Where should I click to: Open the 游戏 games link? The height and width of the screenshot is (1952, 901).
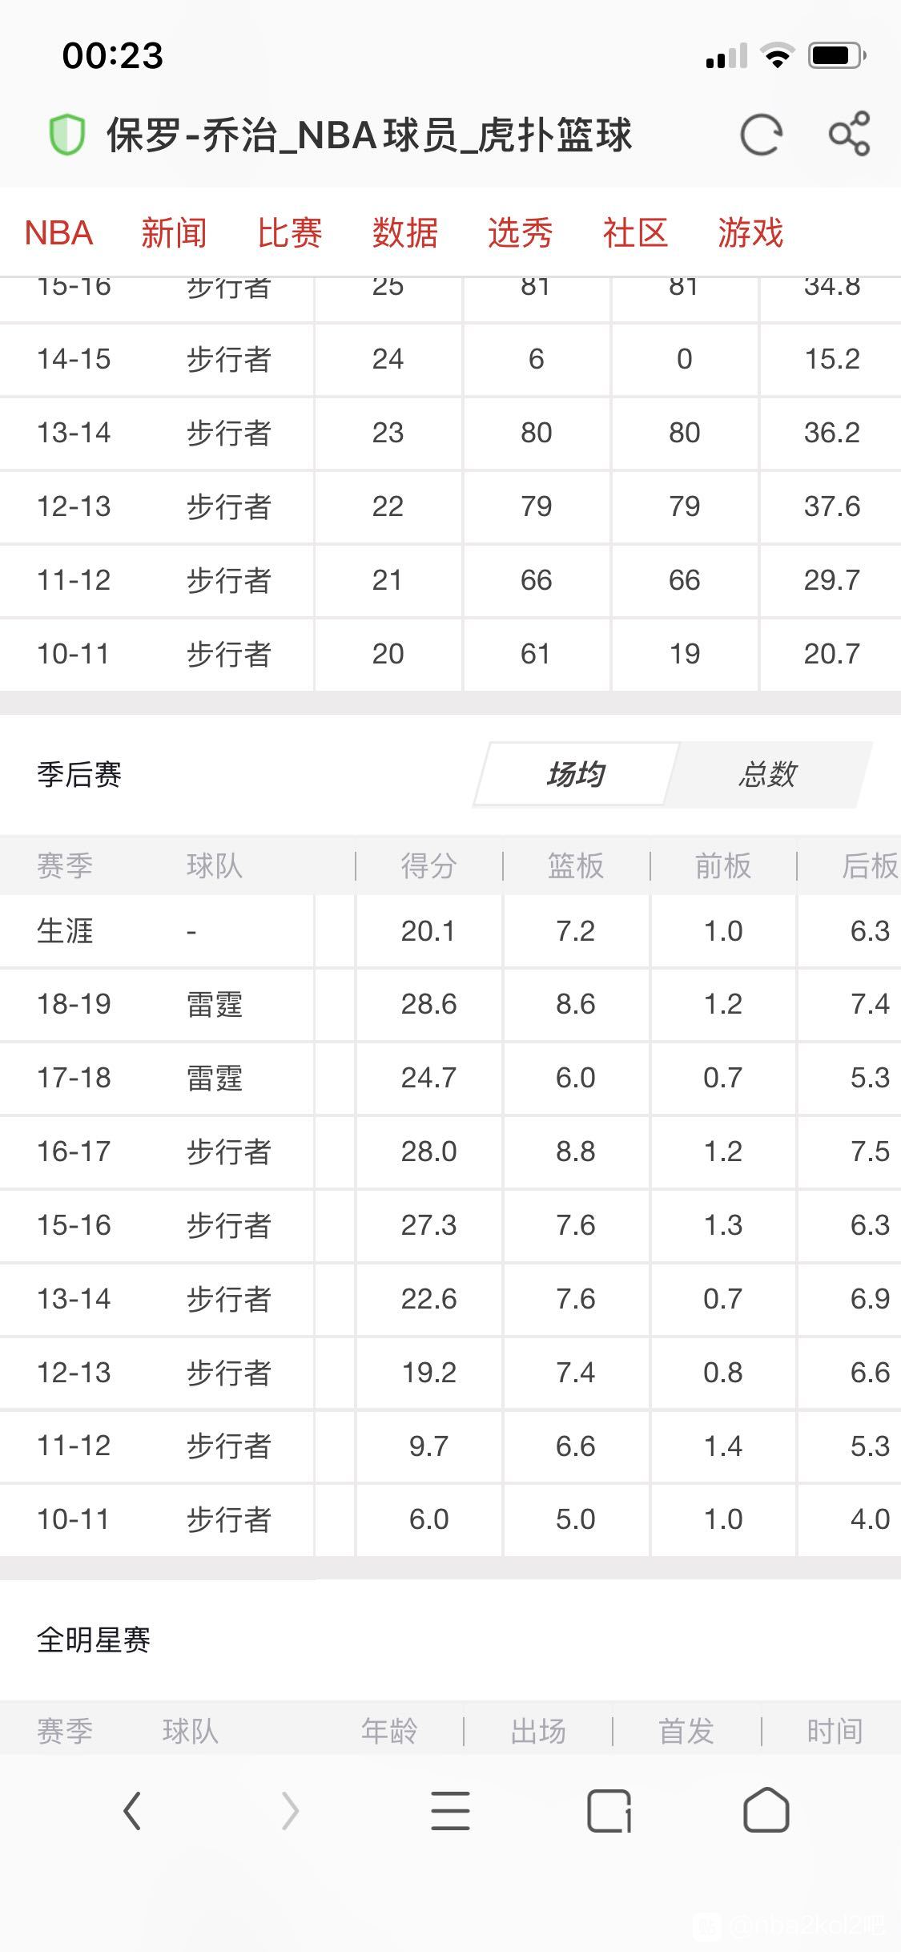point(750,233)
